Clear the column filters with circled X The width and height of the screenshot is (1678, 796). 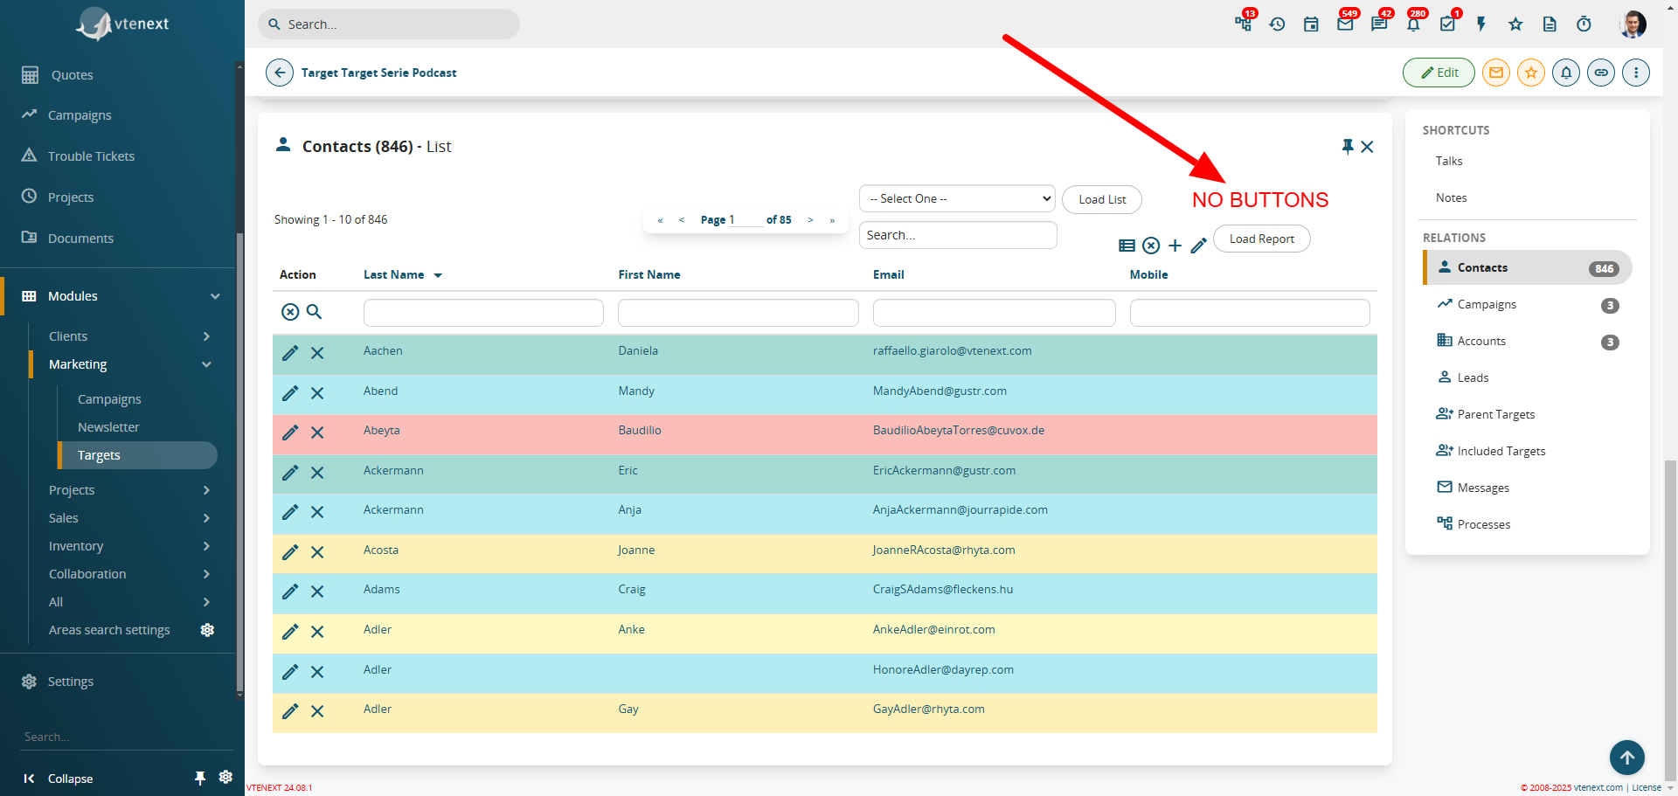(290, 312)
